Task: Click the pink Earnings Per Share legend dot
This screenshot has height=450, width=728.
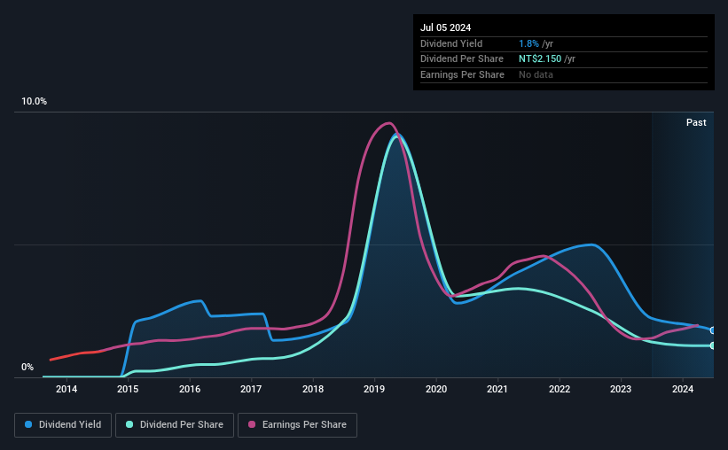Action: pos(252,424)
